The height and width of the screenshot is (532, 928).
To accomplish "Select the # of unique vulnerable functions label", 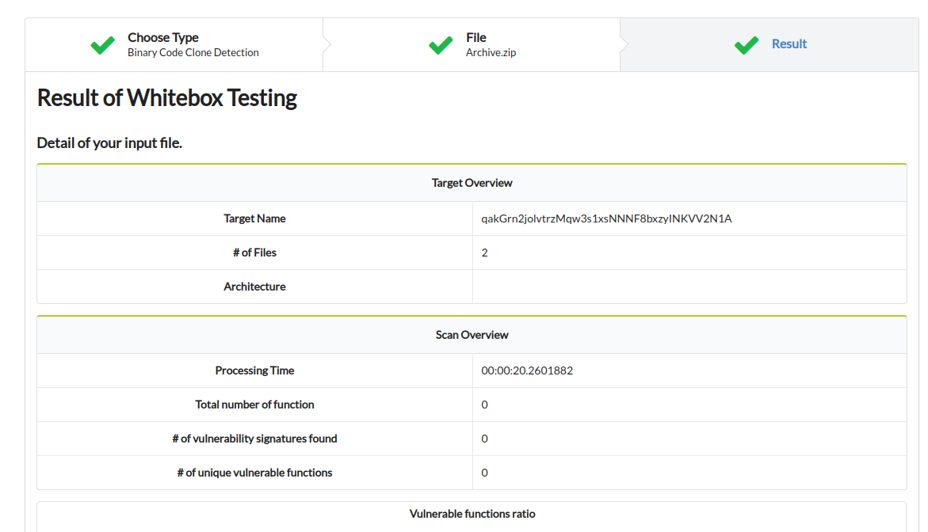I will tap(254, 473).
